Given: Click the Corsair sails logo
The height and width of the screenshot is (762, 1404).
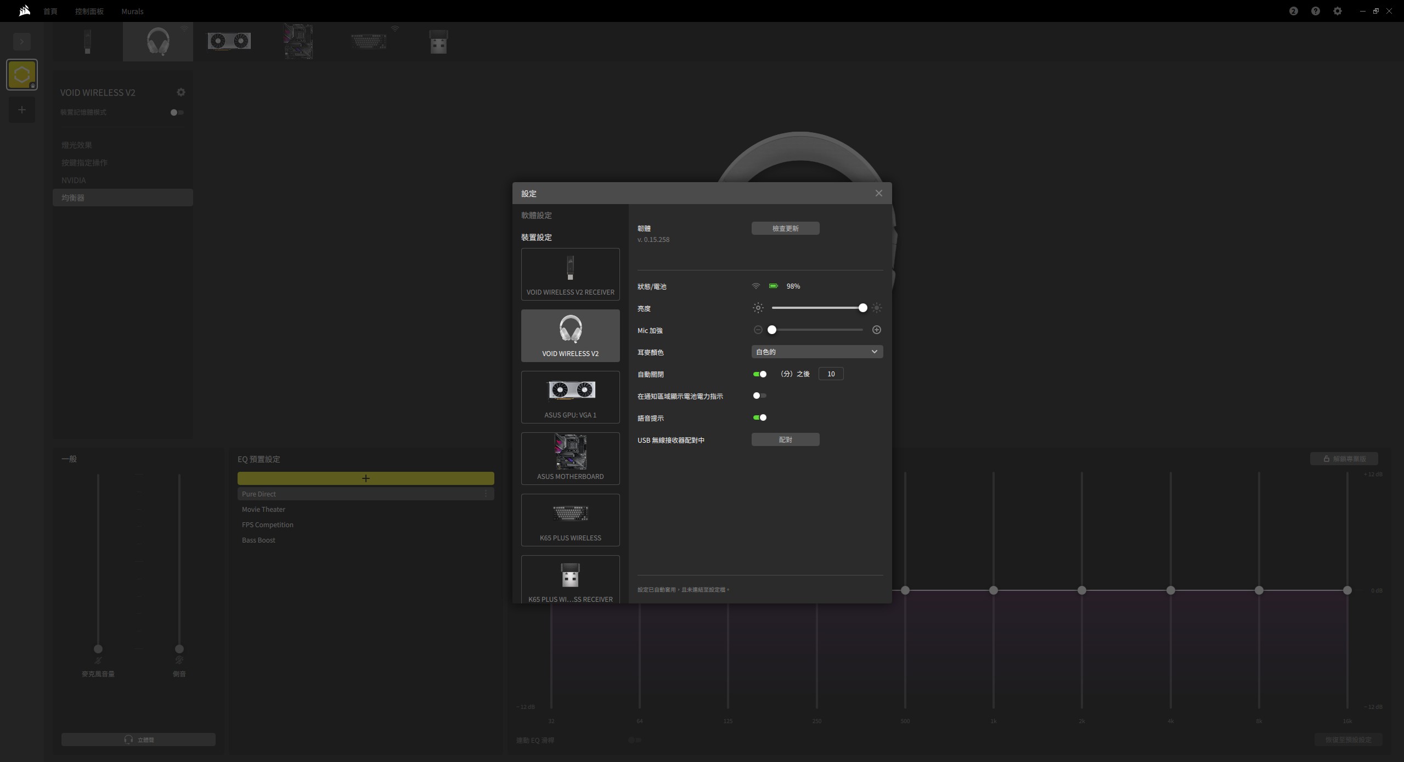Looking at the screenshot, I should (x=24, y=10).
